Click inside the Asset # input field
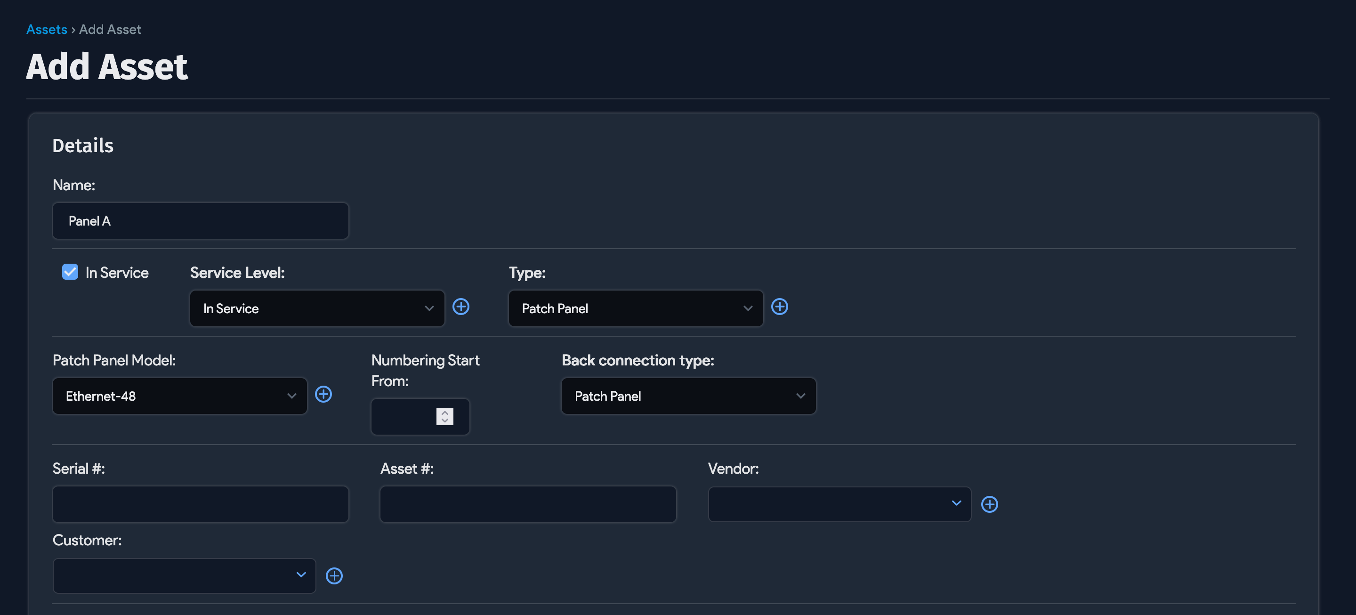This screenshot has width=1356, height=615. coord(527,504)
